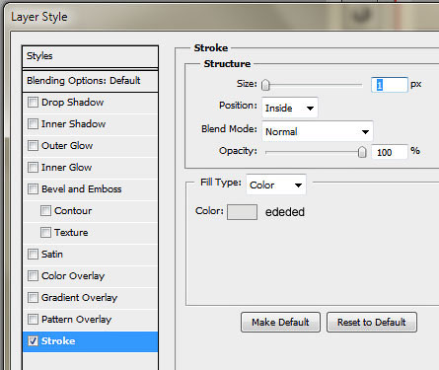The height and width of the screenshot is (370, 439).
Task: Click the Size slider handle
Action: tap(265, 85)
